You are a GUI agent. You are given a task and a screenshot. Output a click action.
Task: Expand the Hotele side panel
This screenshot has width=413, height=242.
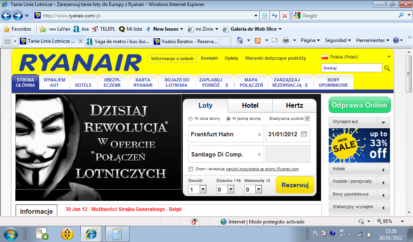tap(383, 169)
